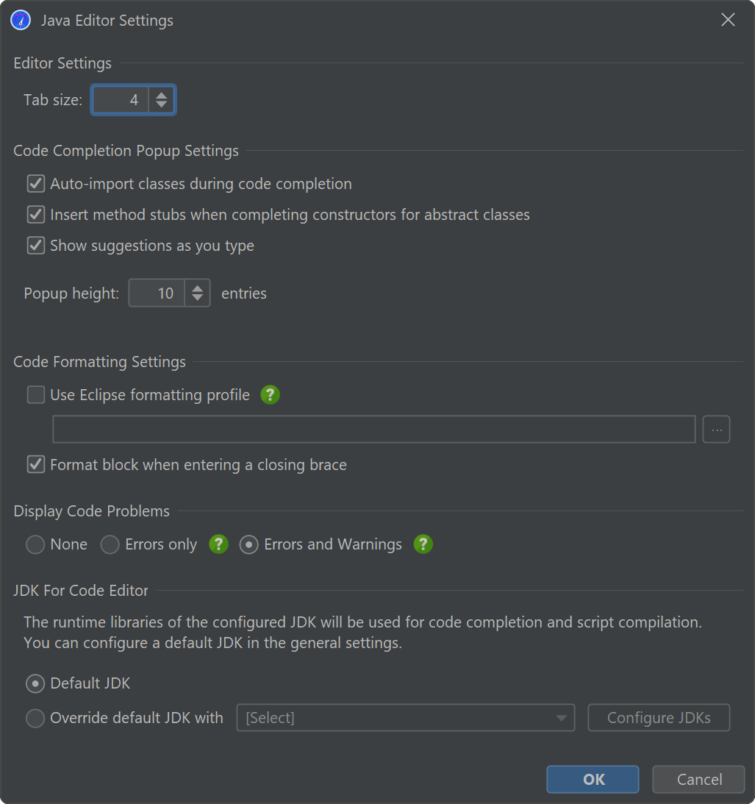755x804 pixels.
Task: Confirm settings with the OK button
Action: tap(593, 780)
